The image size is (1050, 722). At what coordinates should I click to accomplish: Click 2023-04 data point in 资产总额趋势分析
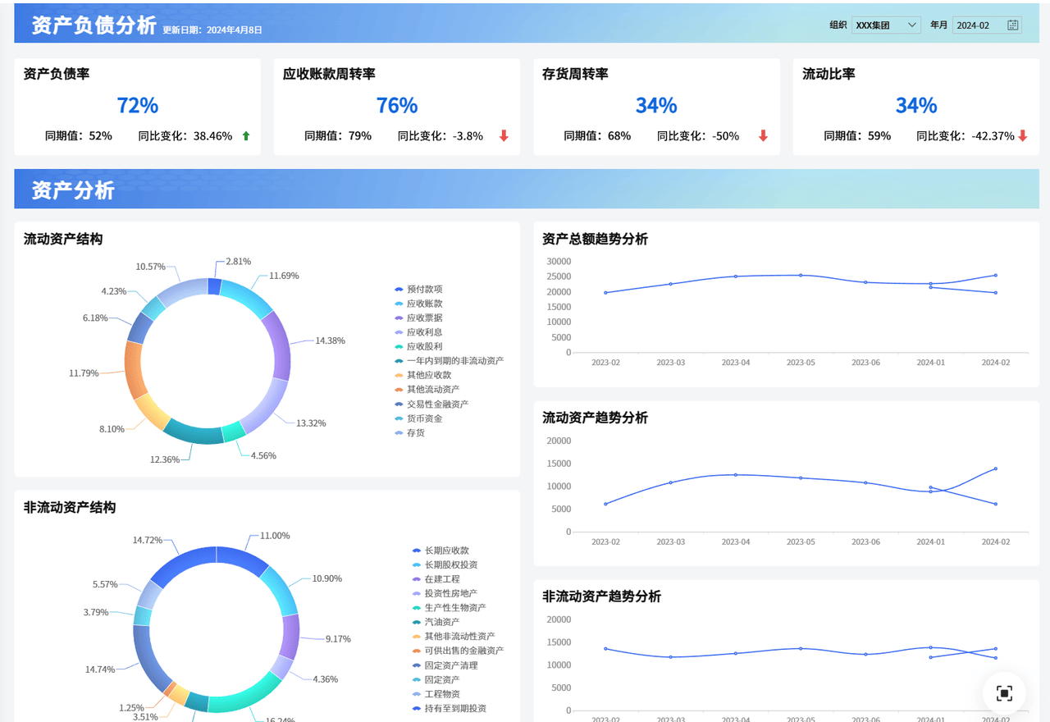(x=736, y=276)
